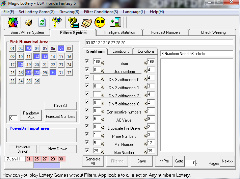240x179 pixels.
Task: Switch to the Forecast Numbers tab
Action: point(166,32)
